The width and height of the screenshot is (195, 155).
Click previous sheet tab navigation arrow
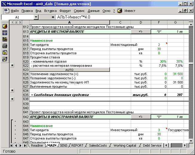click(16, 145)
